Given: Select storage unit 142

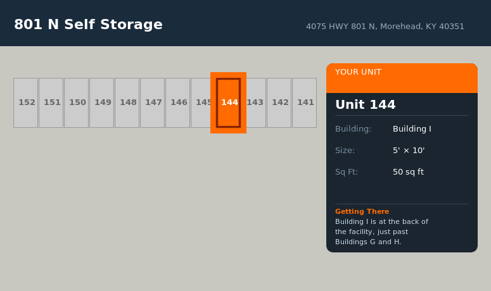Looking at the screenshot, I should pos(279,102).
